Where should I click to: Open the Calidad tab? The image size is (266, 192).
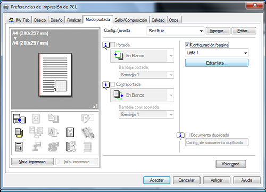click(x=158, y=20)
